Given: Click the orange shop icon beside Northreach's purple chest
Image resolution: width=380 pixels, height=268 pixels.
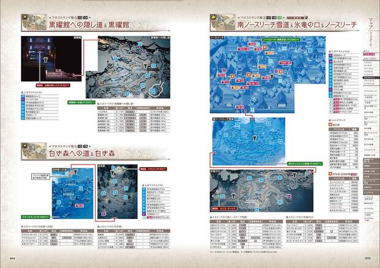Looking at the screenshot, I should tap(280, 72).
